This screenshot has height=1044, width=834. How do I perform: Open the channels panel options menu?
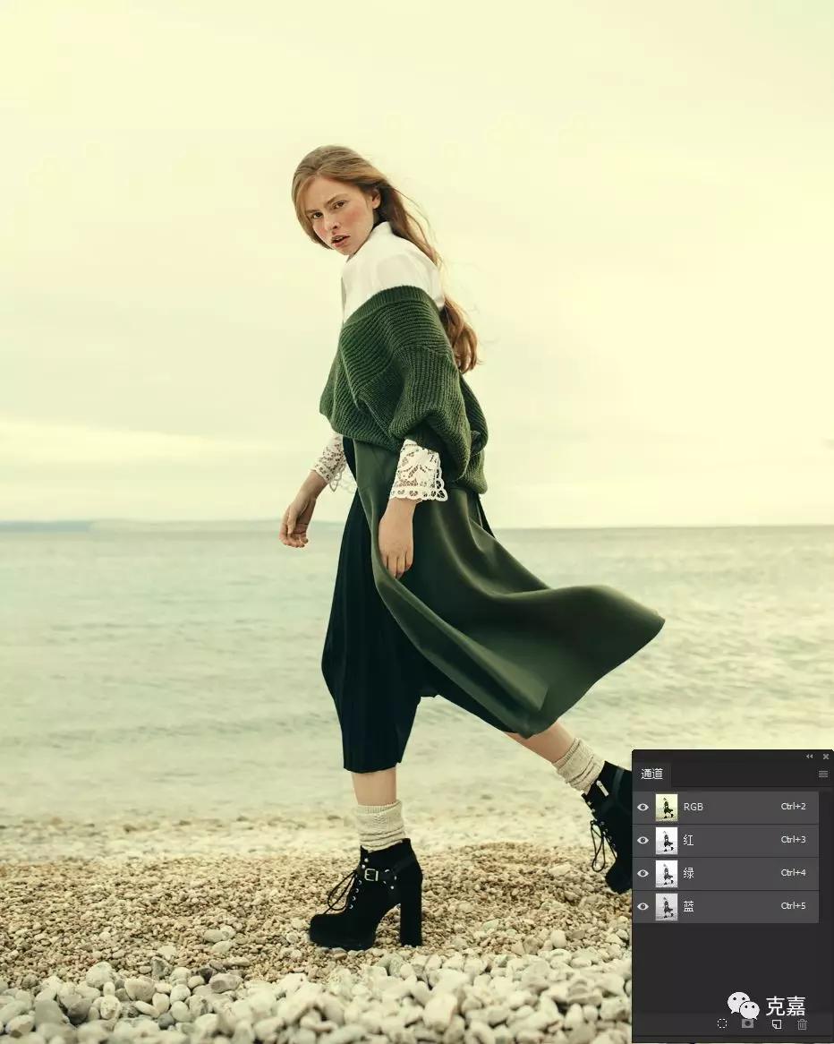click(x=823, y=774)
